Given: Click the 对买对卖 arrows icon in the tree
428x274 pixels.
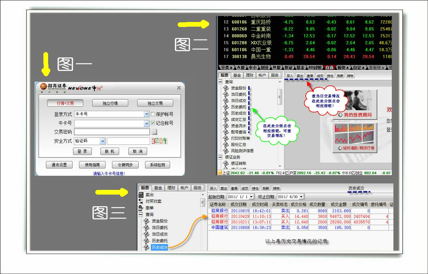Looking at the screenshot, I should (x=141, y=201).
